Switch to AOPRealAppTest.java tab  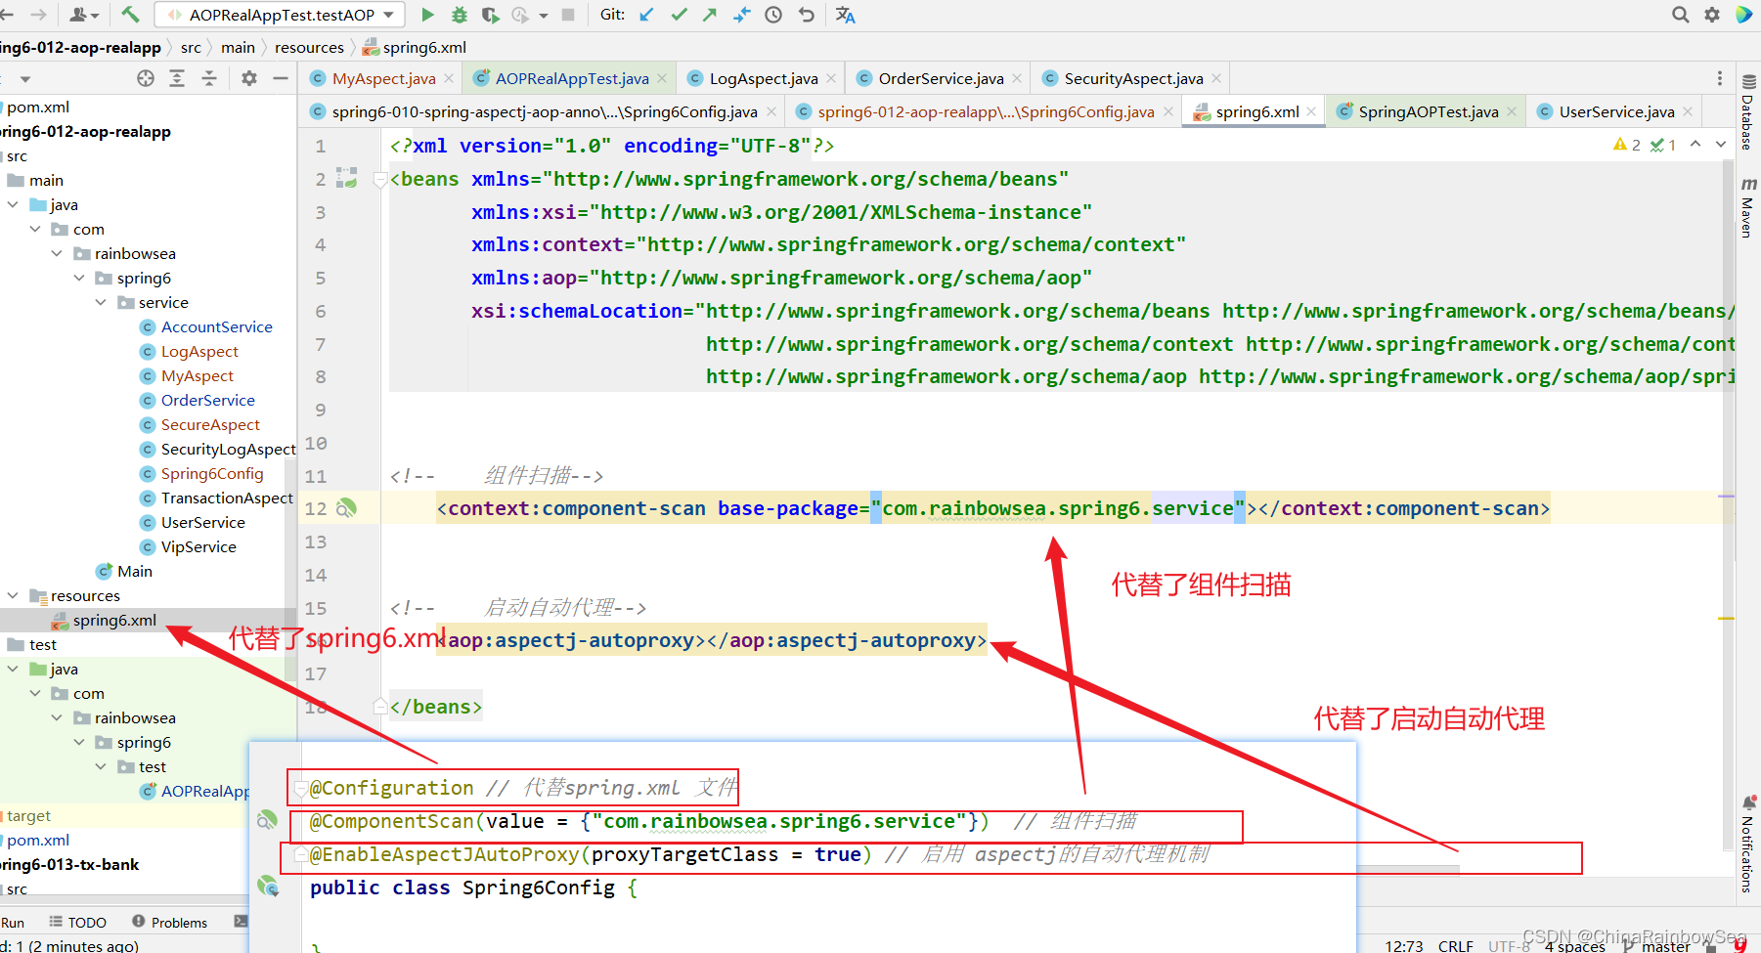(x=571, y=78)
